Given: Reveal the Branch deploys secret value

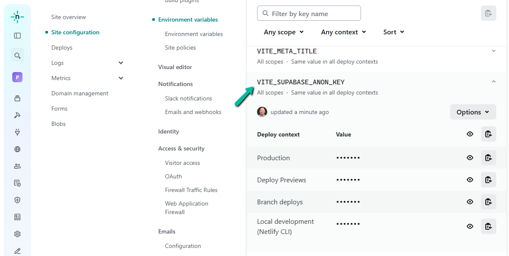Looking at the screenshot, I should [470, 202].
